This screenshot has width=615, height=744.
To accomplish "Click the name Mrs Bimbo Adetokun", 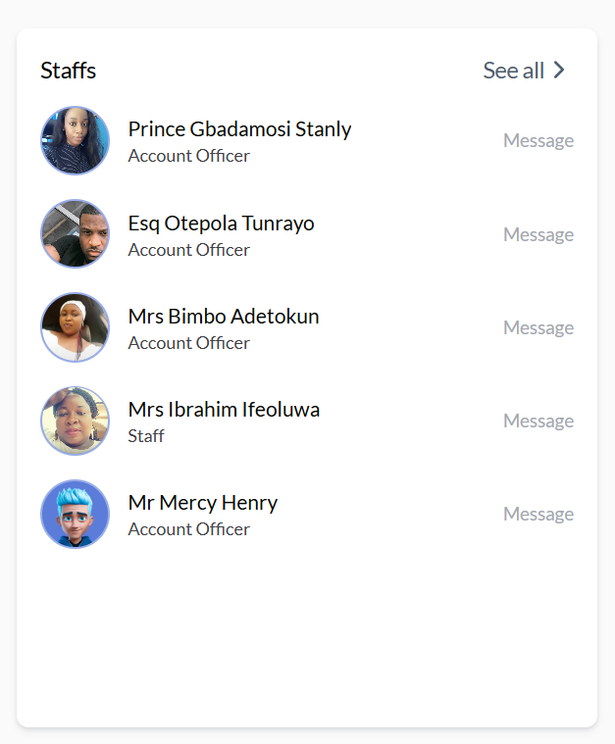I will (223, 317).
